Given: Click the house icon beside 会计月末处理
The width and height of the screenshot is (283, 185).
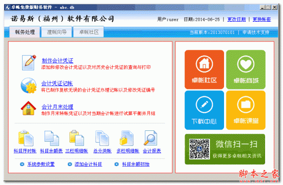Looking at the screenshot, I should (x=28, y=108).
